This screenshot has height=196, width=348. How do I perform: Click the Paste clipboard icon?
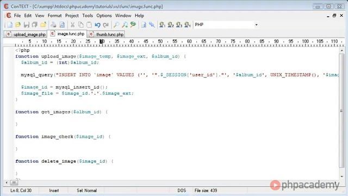(x=89, y=24)
